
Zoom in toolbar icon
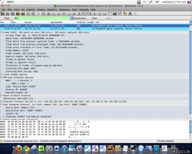click(94, 14)
